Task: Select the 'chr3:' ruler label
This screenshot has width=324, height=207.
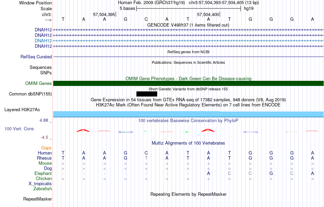Action: coord(47,14)
